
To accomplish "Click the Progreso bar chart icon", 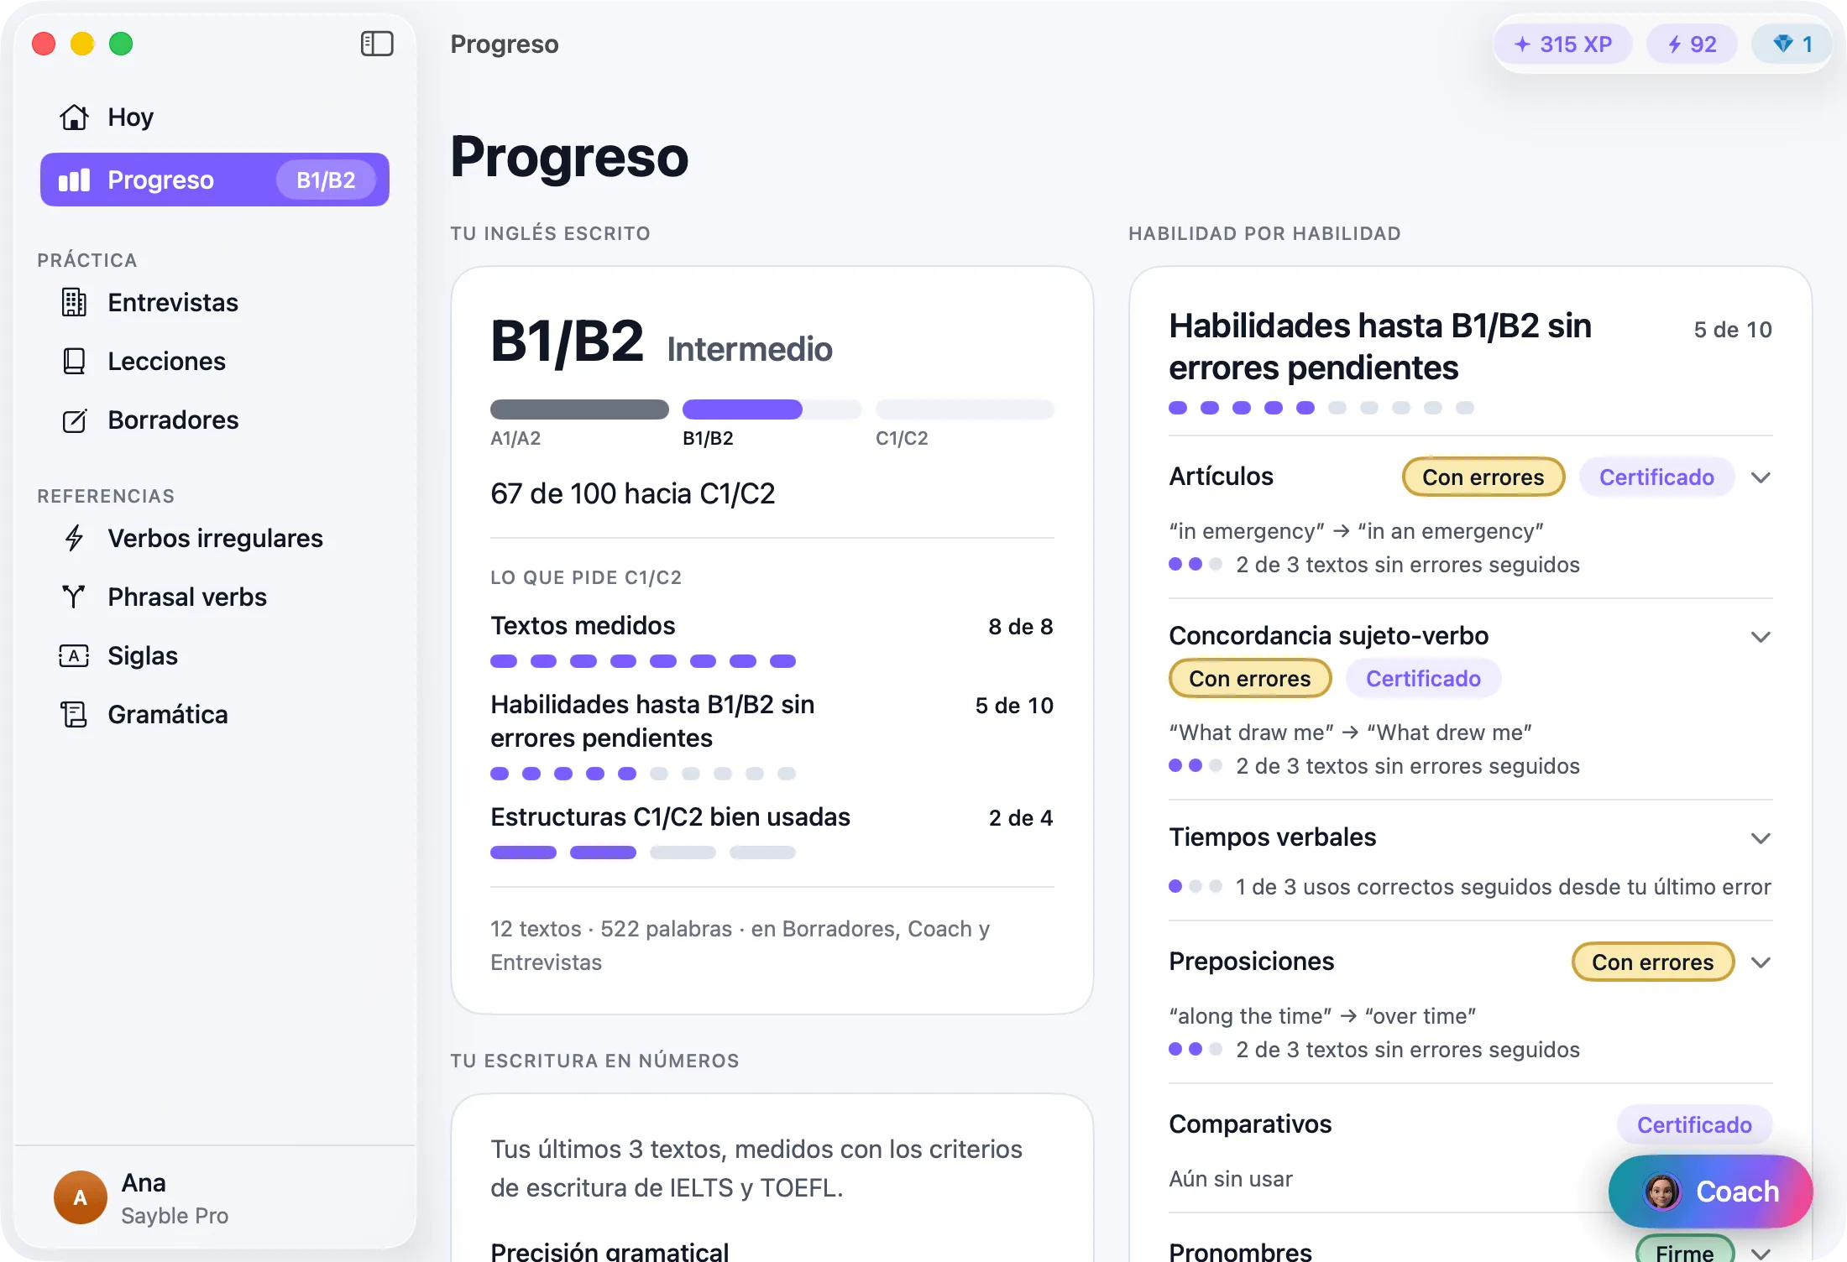I will 74,180.
